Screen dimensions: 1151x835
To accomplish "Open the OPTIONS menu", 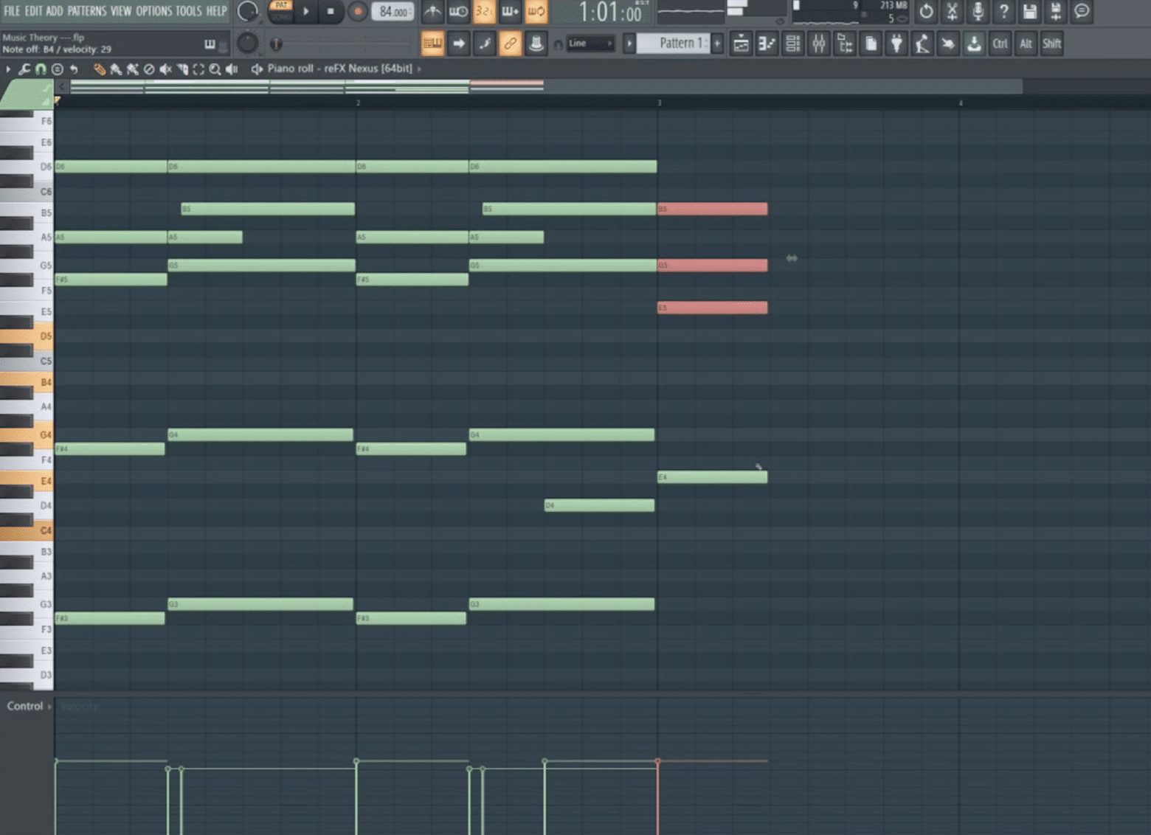I will tap(153, 11).
